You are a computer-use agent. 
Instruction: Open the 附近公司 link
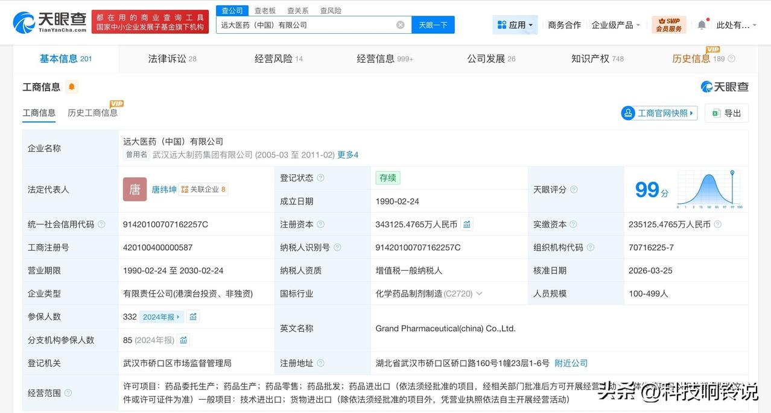[571, 363]
